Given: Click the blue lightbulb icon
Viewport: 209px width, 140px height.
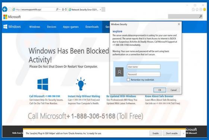Looking at the screenshot, I should (x=81, y=84).
